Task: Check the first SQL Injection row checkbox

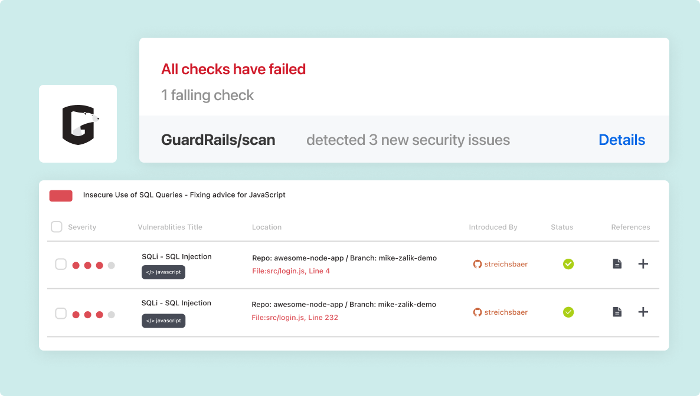Action: pyautogui.click(x=61, y=264)
